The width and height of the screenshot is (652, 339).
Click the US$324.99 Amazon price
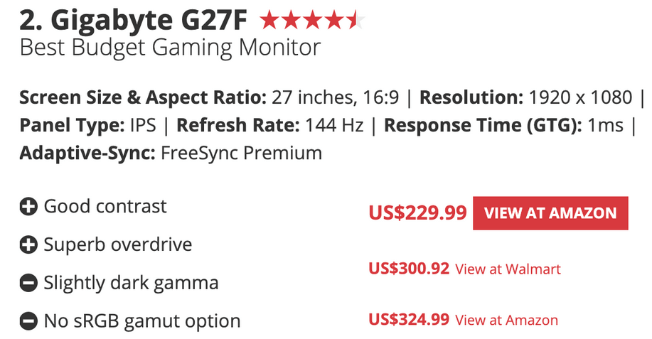coord(409,320)
